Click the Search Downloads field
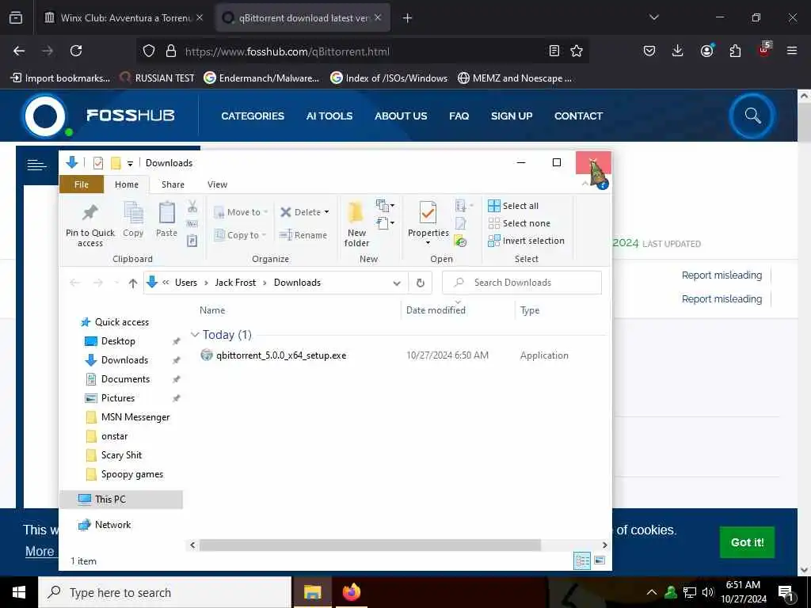811x608 pixels. point(522,283)
